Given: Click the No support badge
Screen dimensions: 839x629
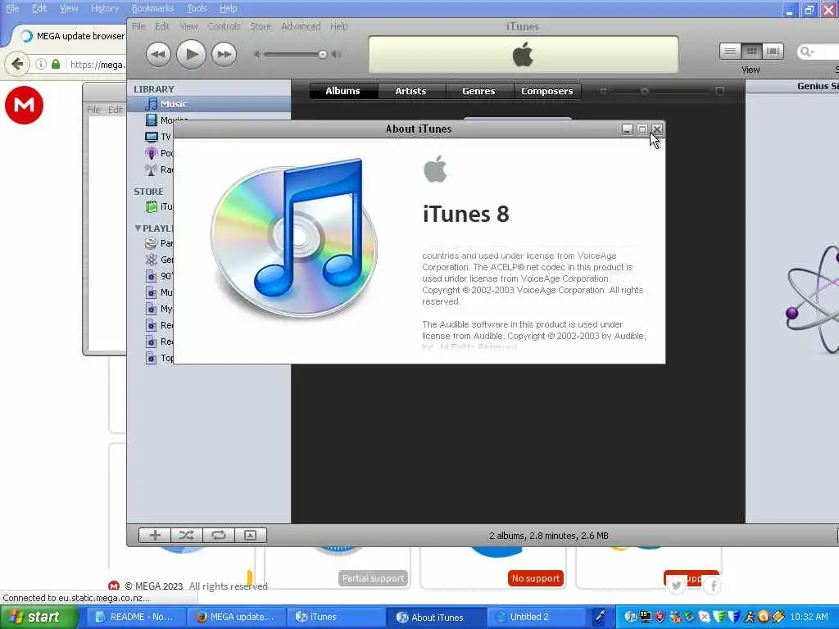Looking at the screenshot, I should [x=536, y=578].
